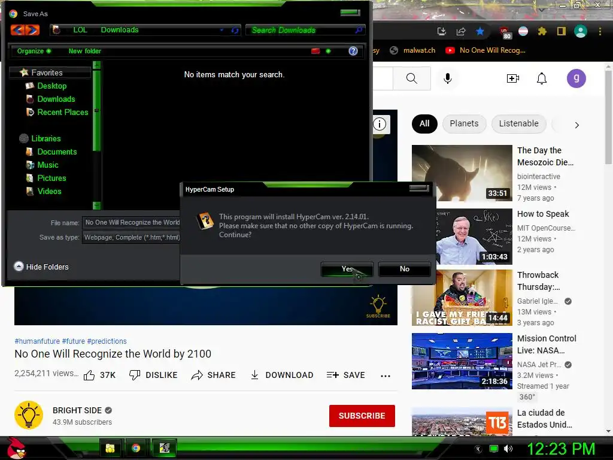Subscribe to BRIGHT SIDE channel
Viewport: 613px width, 460px height.
click(362, 416)
